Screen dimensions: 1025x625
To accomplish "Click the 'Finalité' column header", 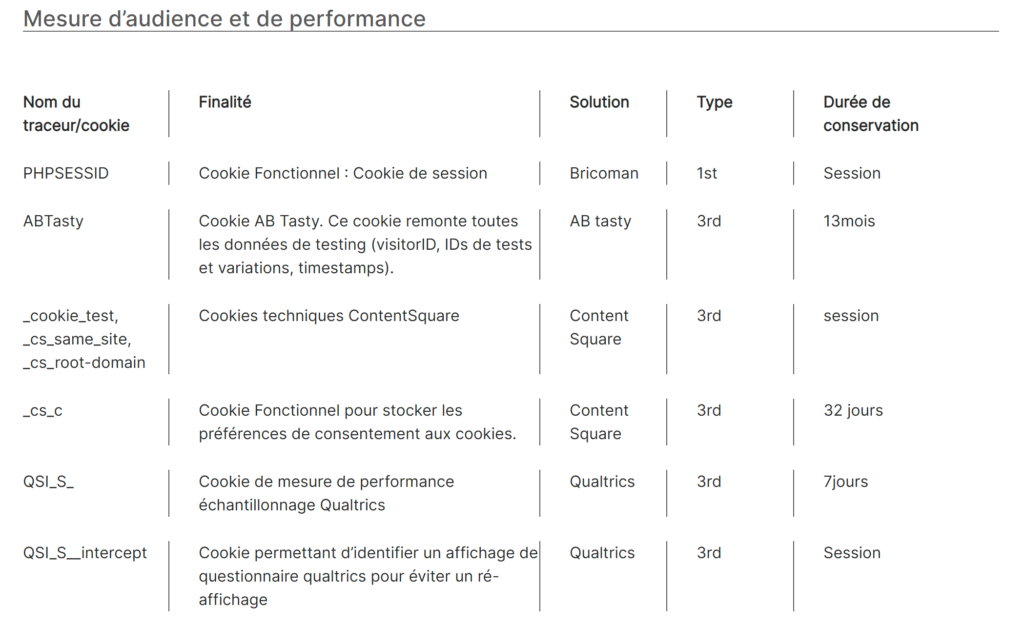I will (225, 102).
